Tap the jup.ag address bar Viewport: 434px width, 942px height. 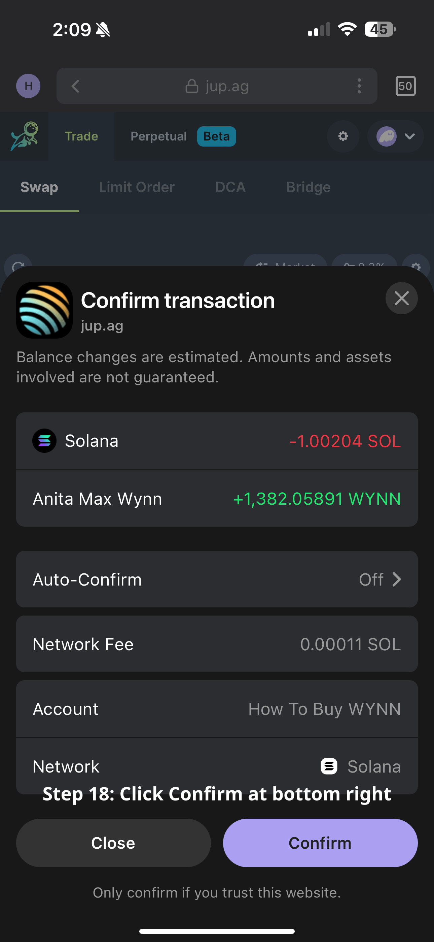[x=217, y=86]
